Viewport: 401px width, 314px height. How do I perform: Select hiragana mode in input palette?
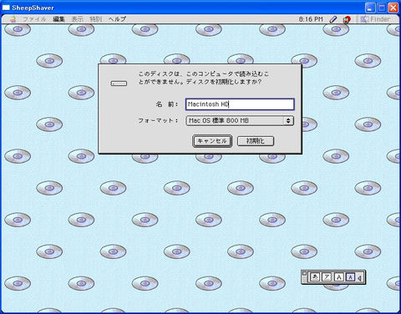pyautogui.click(x=315, y=277)
